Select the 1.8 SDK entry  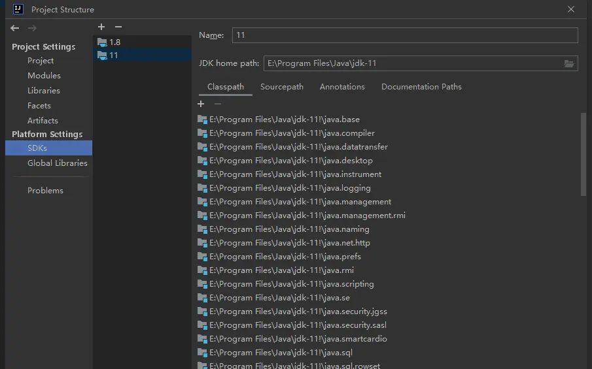point(114,42)
